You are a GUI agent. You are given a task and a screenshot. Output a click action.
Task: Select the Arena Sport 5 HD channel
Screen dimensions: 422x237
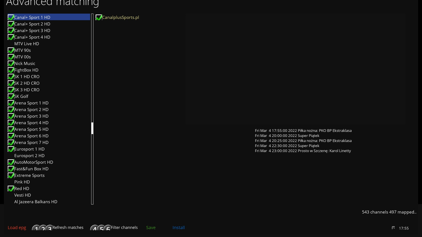pyautogui.click(x=49, y=129)
